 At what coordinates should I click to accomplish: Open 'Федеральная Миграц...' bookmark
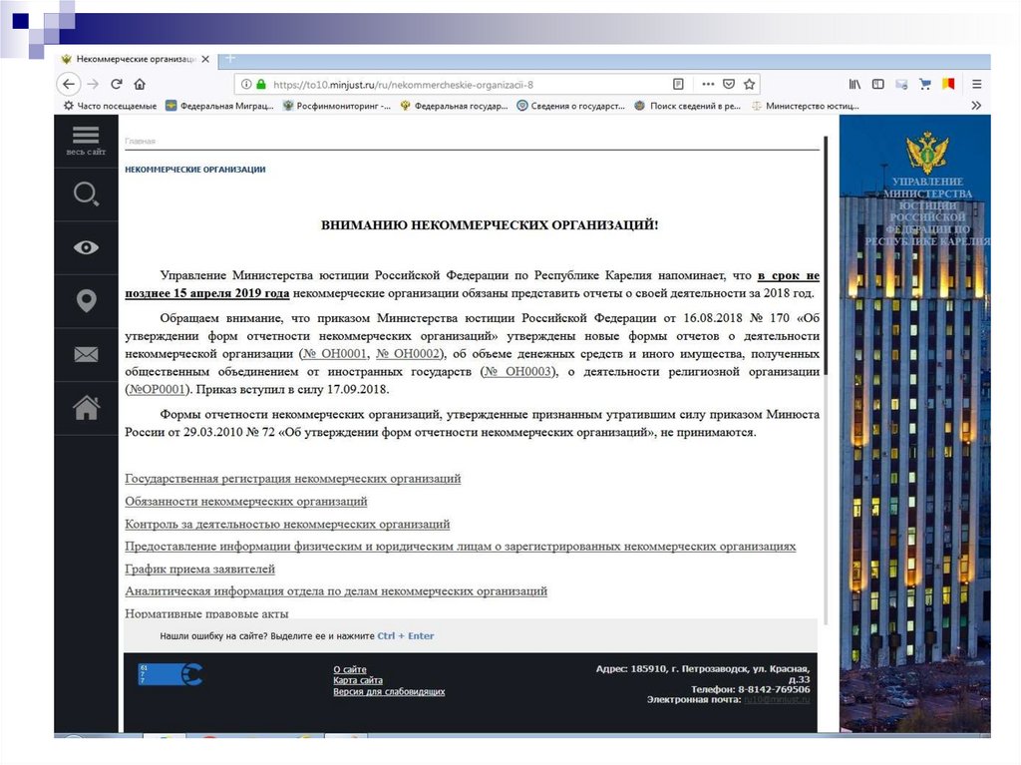[219, 106]
